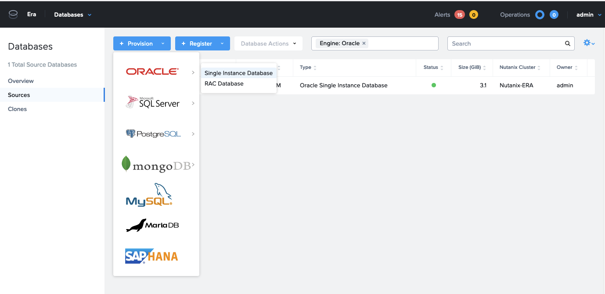Choose the Oracle logo in Provision menu
Image resolution: width=605 pixels, height=294 pixels.
coord(152,72)
